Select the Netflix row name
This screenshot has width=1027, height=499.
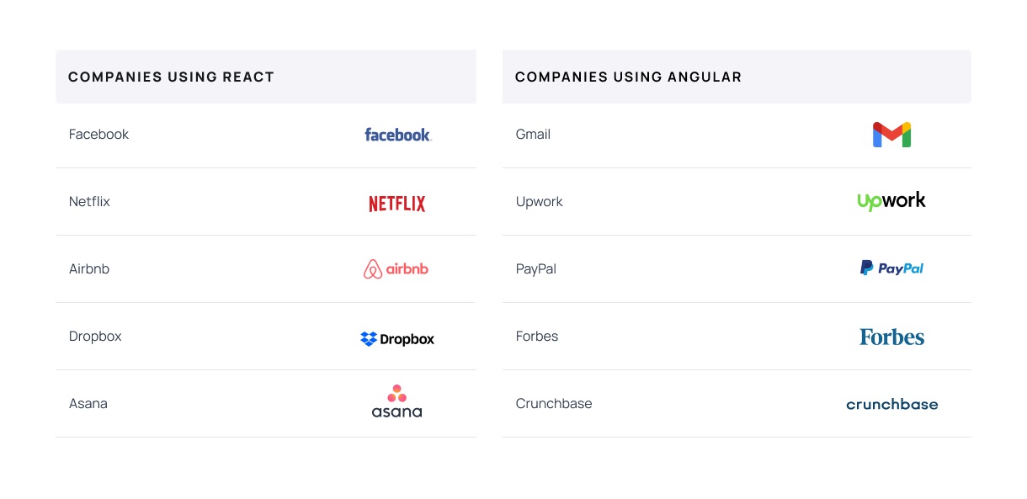[x=89, y=202]
